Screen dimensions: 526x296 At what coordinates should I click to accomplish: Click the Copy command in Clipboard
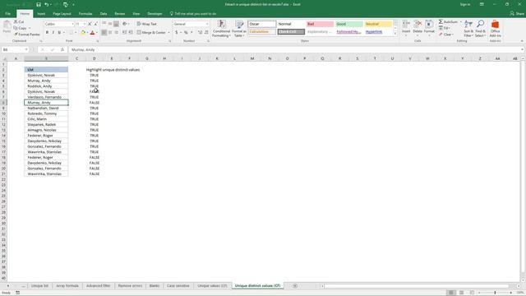[x=20, y=28]
